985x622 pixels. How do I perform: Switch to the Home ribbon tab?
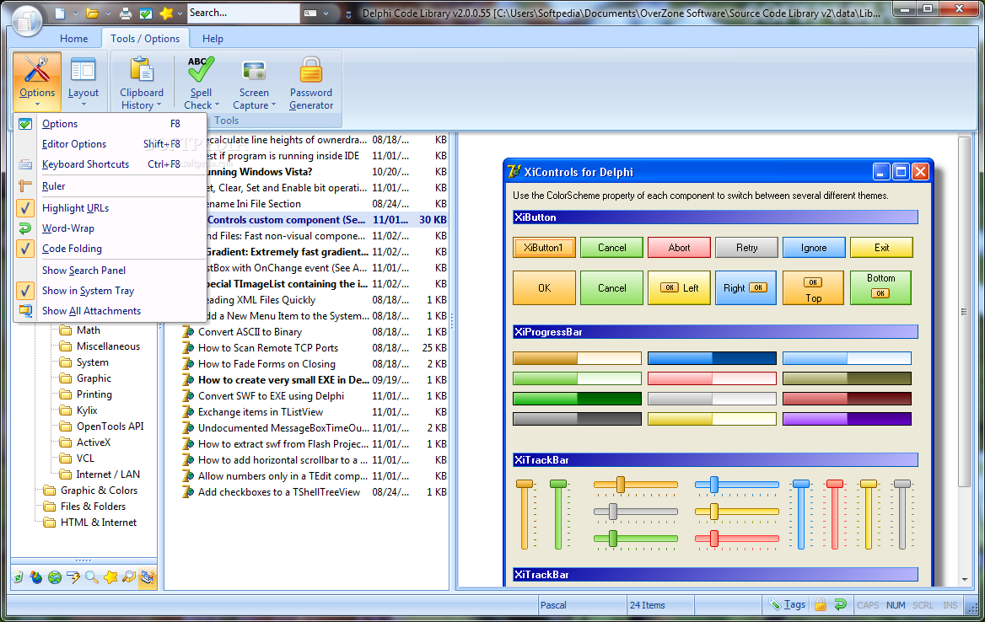[73, 38]
